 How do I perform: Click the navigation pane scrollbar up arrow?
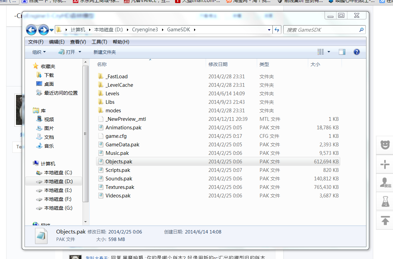click(x=85, y=62)
